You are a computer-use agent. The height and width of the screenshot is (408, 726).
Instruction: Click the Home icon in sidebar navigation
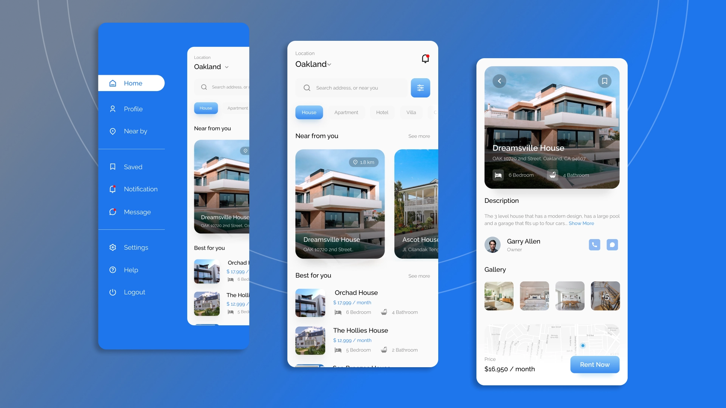click(112, 83)
